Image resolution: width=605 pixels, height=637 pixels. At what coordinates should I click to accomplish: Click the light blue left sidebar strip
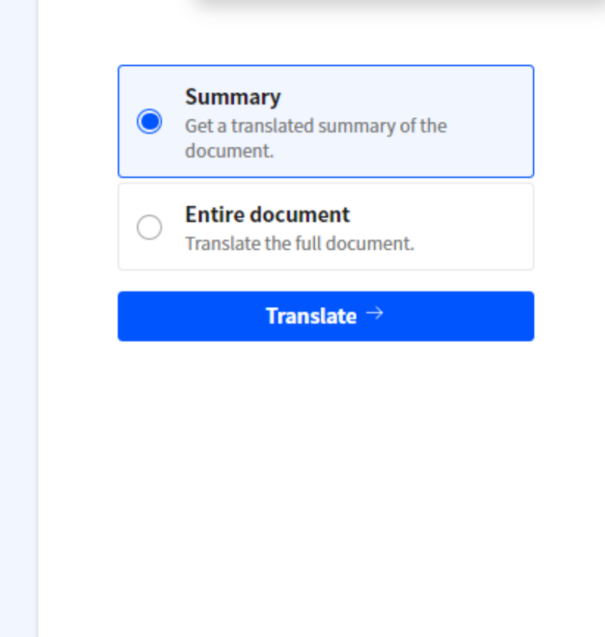click(x=18, y=318)
